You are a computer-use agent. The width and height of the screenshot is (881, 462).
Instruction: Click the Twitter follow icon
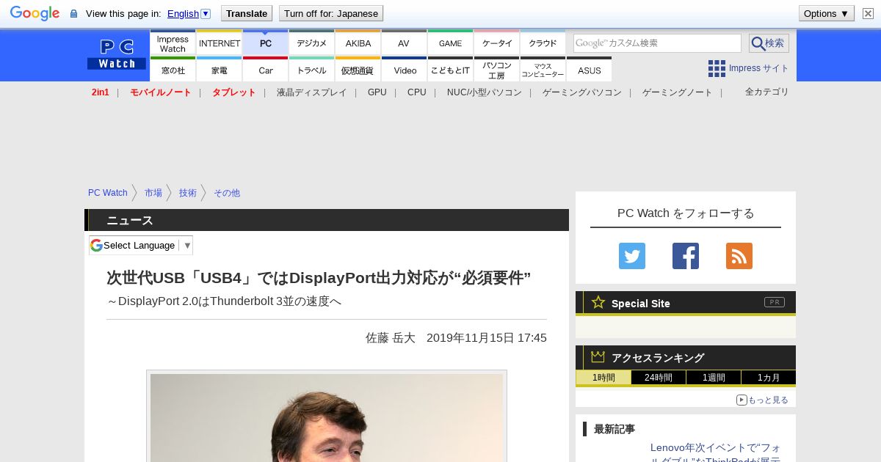632,256
